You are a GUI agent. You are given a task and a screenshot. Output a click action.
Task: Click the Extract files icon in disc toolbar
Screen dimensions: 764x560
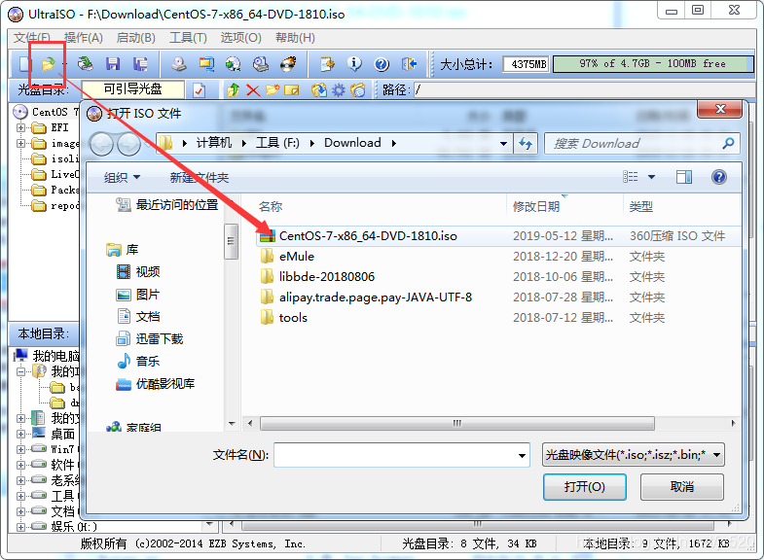point(319,90)
